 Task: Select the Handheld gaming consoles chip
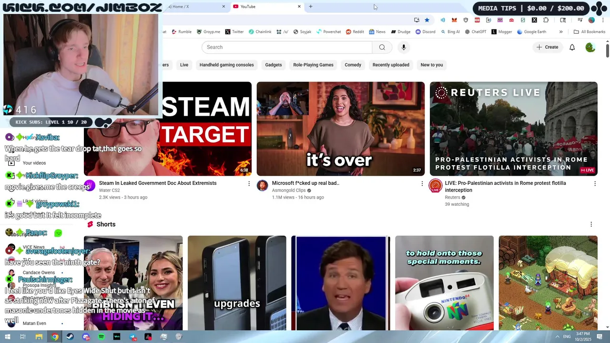tap(226, 65)
